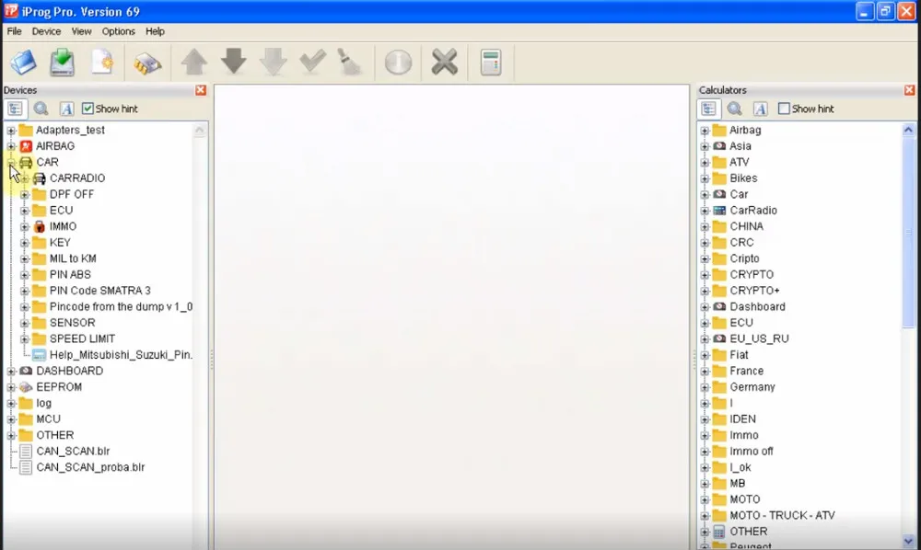Expand the Adapters_test folder
Screen dimensions: 921x550
[x=11, y=131]
